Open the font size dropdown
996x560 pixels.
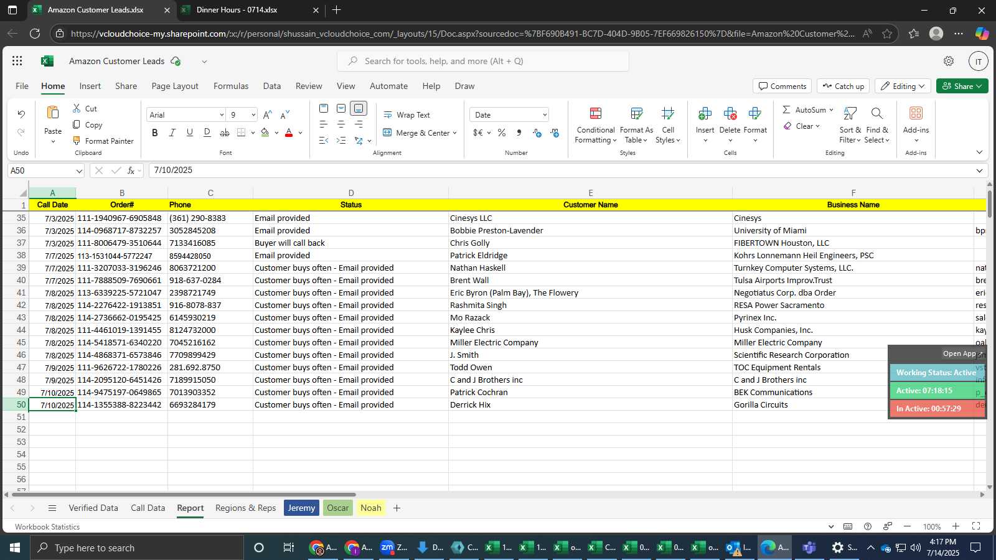click(253, 115)
